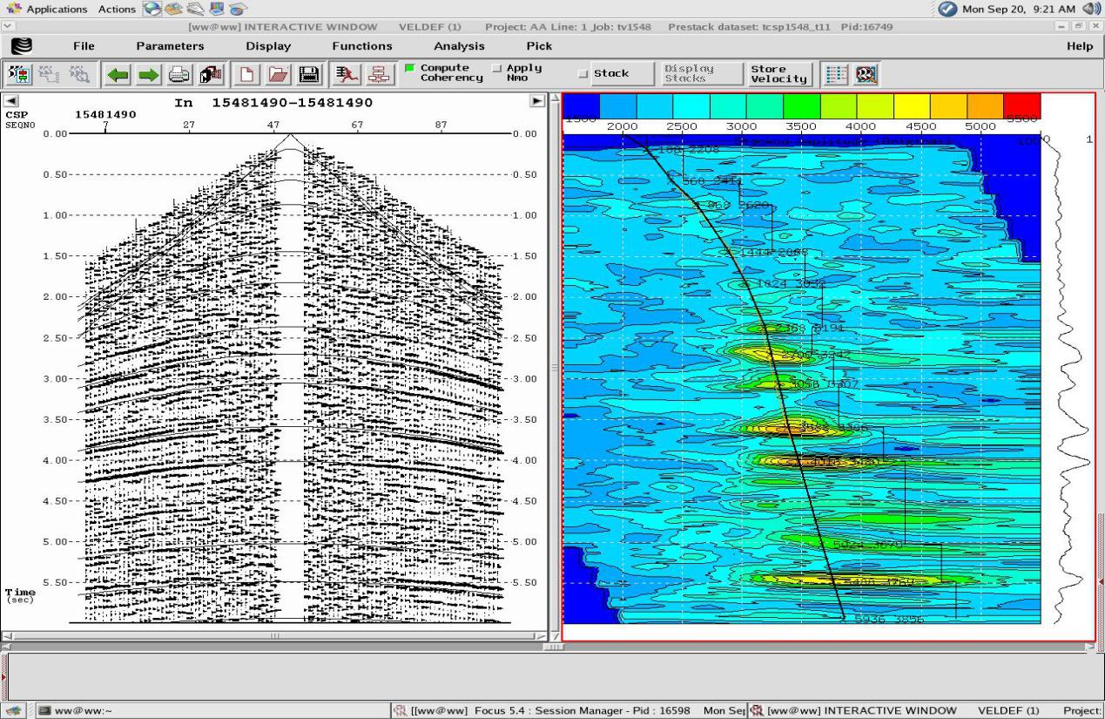Click the floppy disk save icon
The height and width of the screenshot is (719, 1105).
(307, 75)
